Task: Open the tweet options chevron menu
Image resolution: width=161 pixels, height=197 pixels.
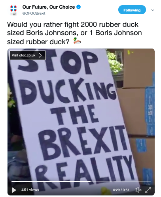Action: click(x=153, y=10)
